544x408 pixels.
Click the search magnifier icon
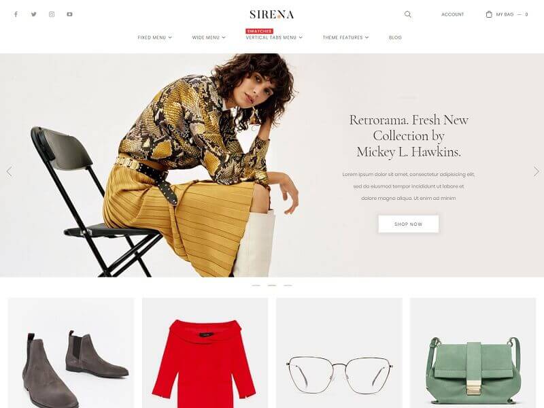tap(408, 14)
